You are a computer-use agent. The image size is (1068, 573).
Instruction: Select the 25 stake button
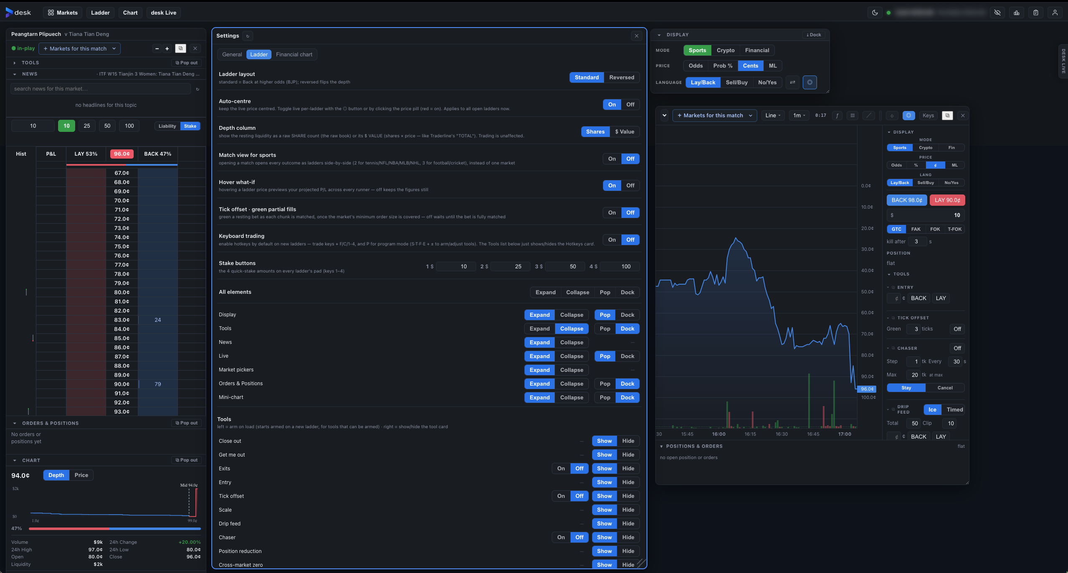click(87, 126)
